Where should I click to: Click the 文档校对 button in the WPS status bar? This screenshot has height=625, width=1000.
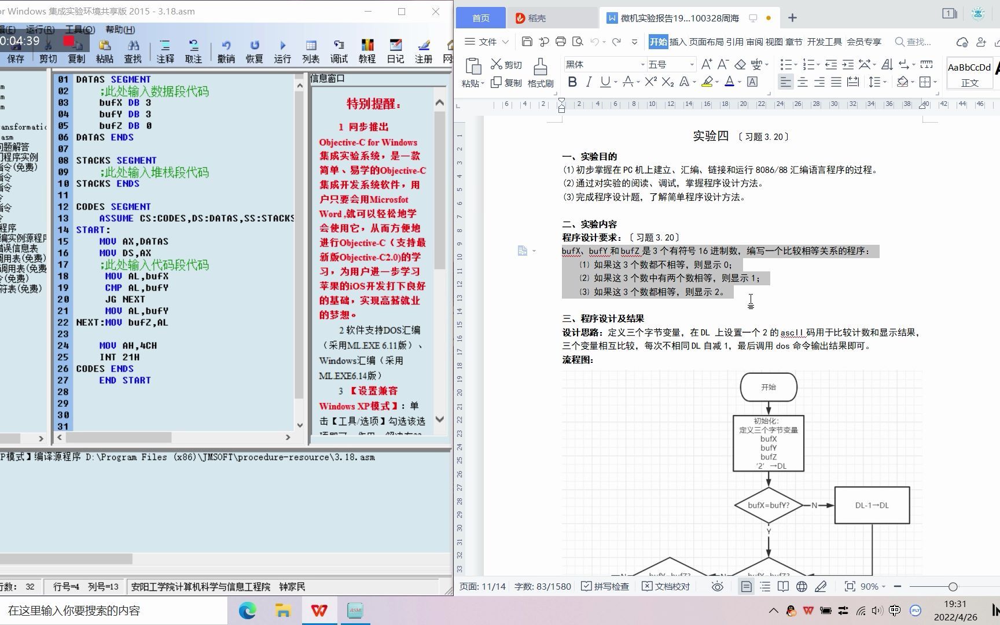pos(666,586)
